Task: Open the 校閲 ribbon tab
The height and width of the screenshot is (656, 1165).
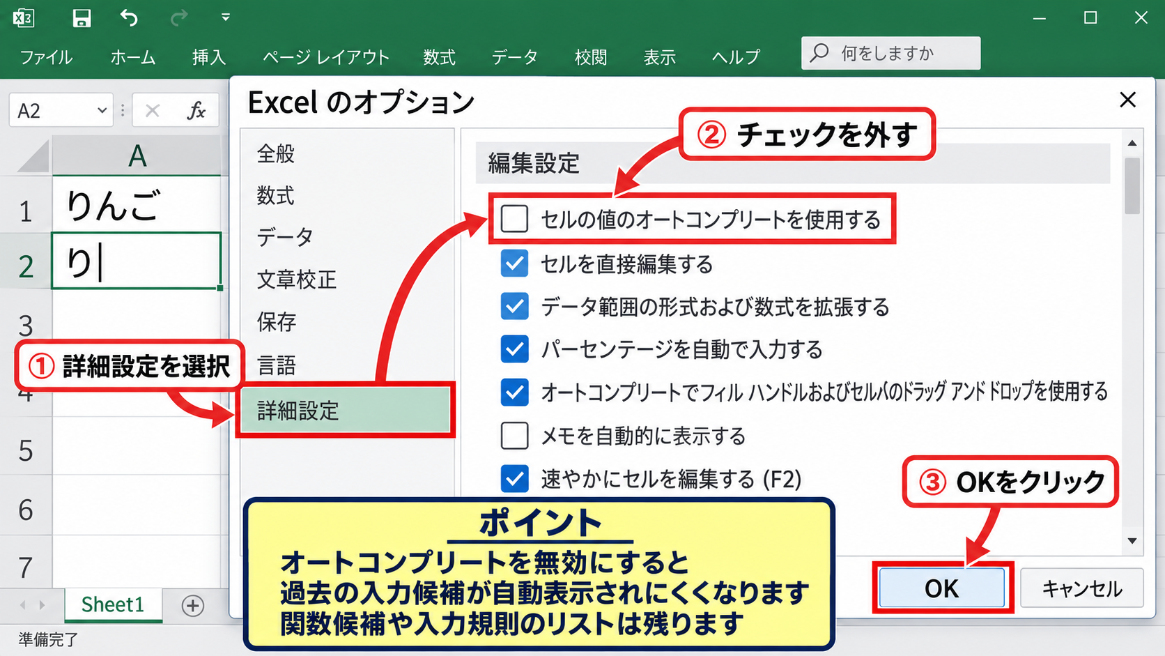Action: [x=591, y=57]
